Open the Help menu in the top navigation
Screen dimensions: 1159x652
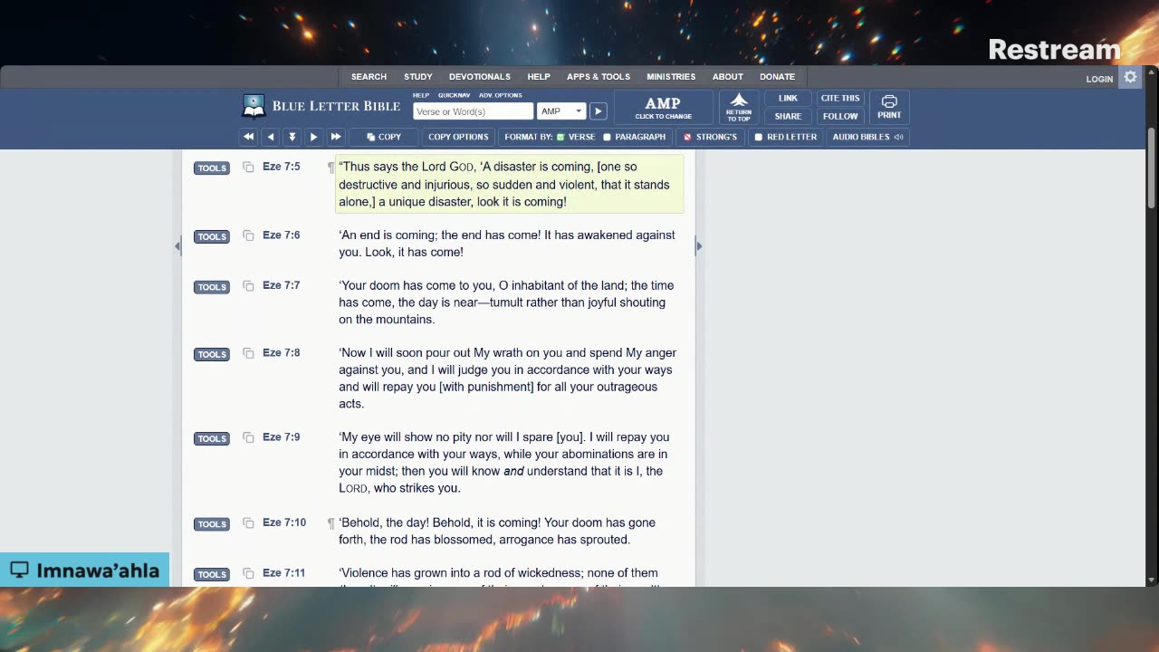point(539,77)
